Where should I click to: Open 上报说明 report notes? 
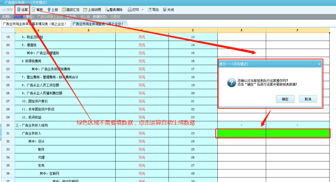[85, 10]
